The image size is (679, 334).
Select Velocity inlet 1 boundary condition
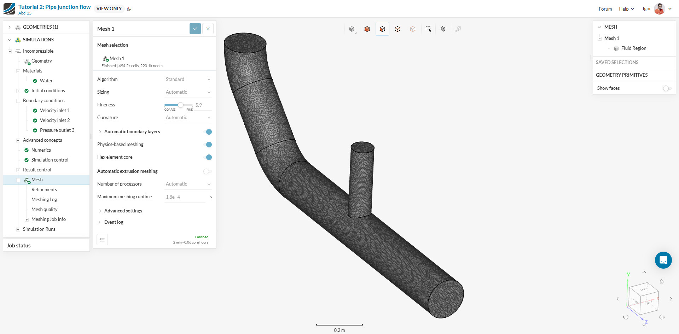tap(55, 111)
